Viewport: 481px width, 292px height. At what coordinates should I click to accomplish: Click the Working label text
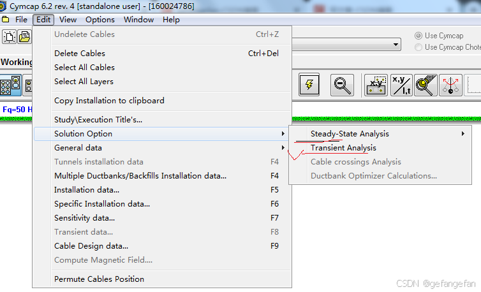(x=17, y=62)
